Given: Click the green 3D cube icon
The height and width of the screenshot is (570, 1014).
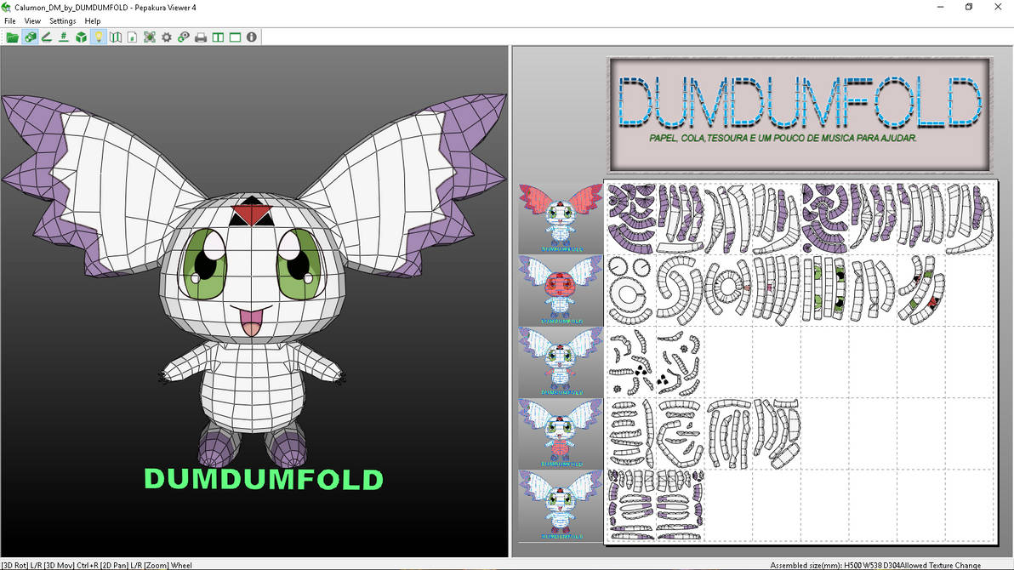Looking at the screenshot, I should pyautogui.click(x=81, y=37).
